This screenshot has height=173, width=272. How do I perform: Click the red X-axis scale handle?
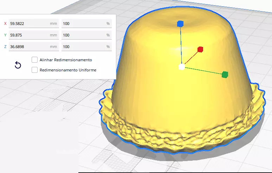point(200,49)
